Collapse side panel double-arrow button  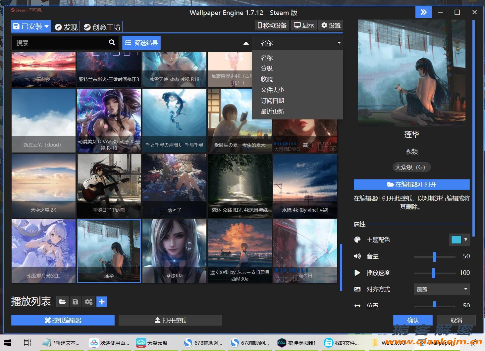coord(424,12)
